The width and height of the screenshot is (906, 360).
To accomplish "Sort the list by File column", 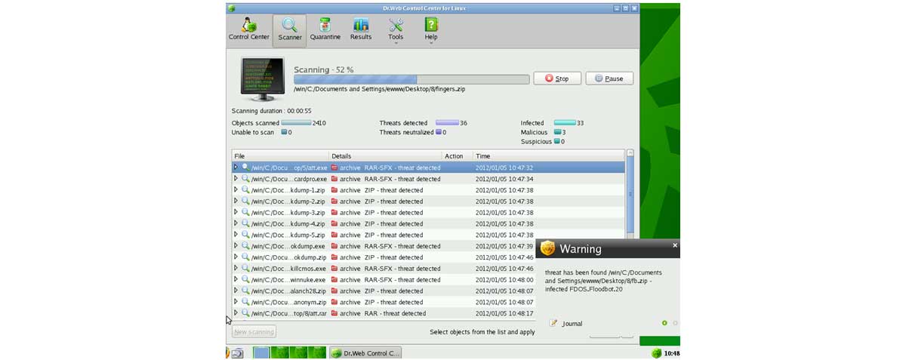I will pyautogui.click(x=281, y=156).
